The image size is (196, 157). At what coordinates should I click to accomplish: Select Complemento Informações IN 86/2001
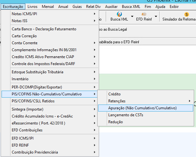pos(50,50)
